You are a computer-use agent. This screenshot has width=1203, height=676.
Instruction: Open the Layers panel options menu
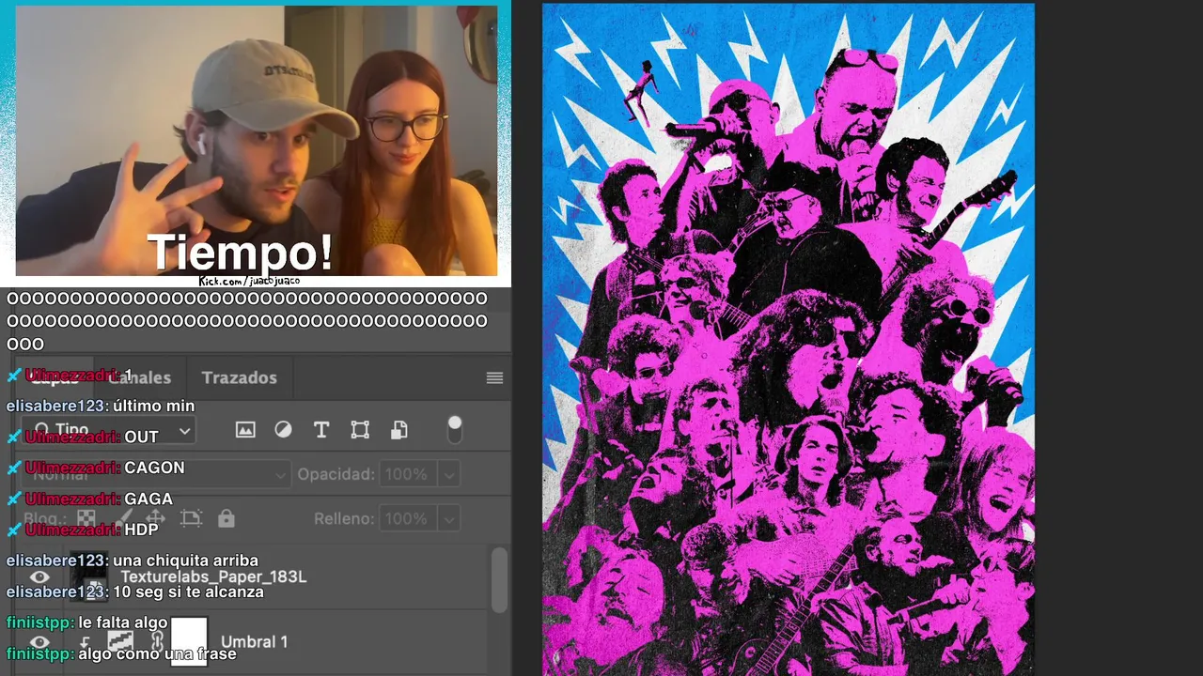494,377
